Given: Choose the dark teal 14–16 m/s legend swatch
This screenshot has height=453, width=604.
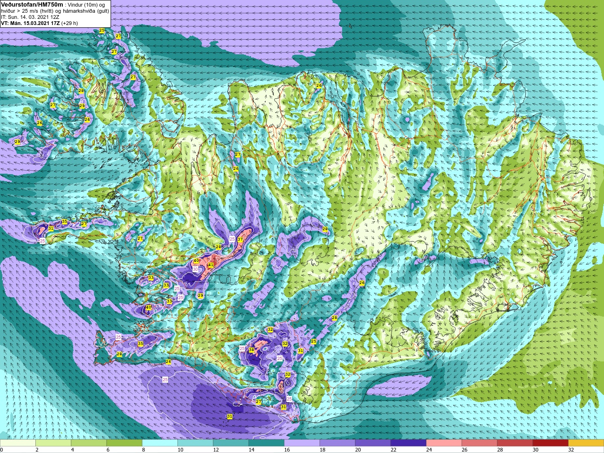Looking at the screenshot, I should pyautogui.click(x=267, y=443).
